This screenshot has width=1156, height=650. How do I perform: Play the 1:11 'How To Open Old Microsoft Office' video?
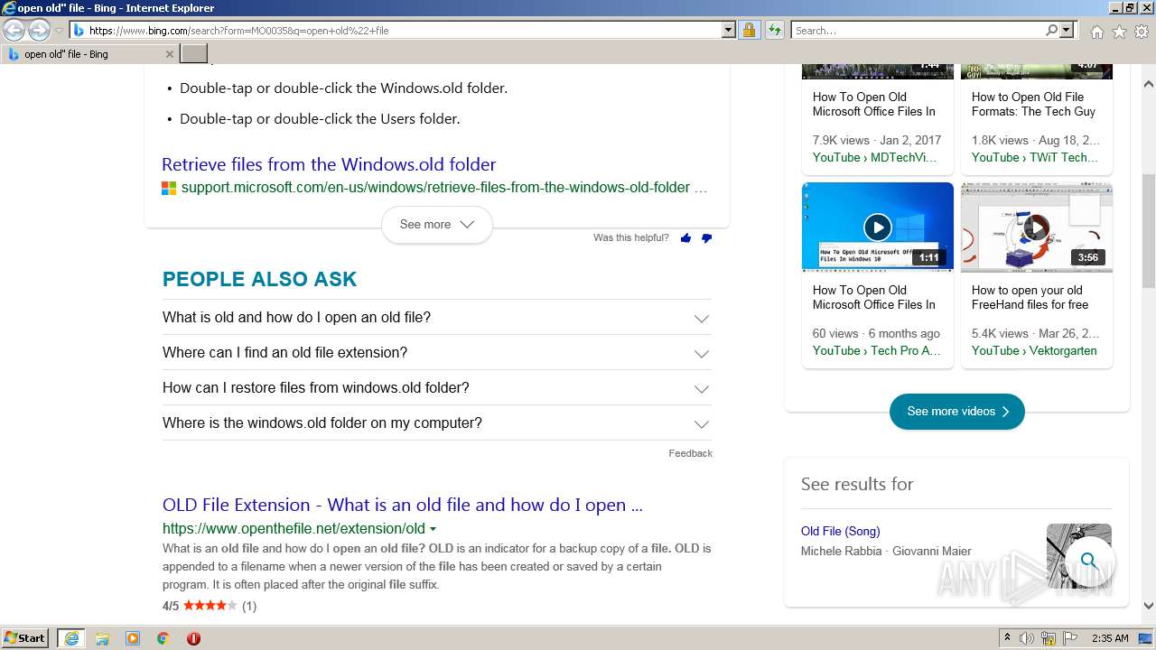click(x=878, y=227)
